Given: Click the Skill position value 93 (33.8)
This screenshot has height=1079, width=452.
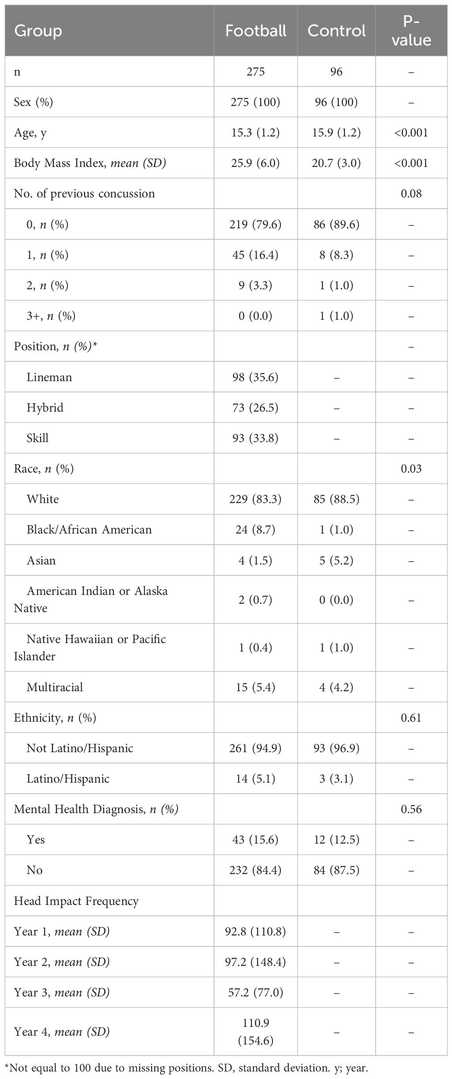Looking at the screenshot, I should pos(256,438).
